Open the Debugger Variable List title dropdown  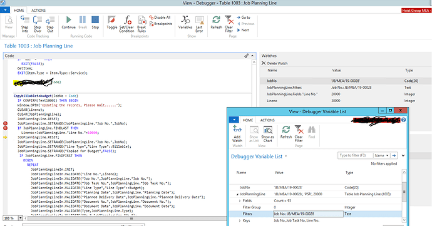[x=285, y=157]
